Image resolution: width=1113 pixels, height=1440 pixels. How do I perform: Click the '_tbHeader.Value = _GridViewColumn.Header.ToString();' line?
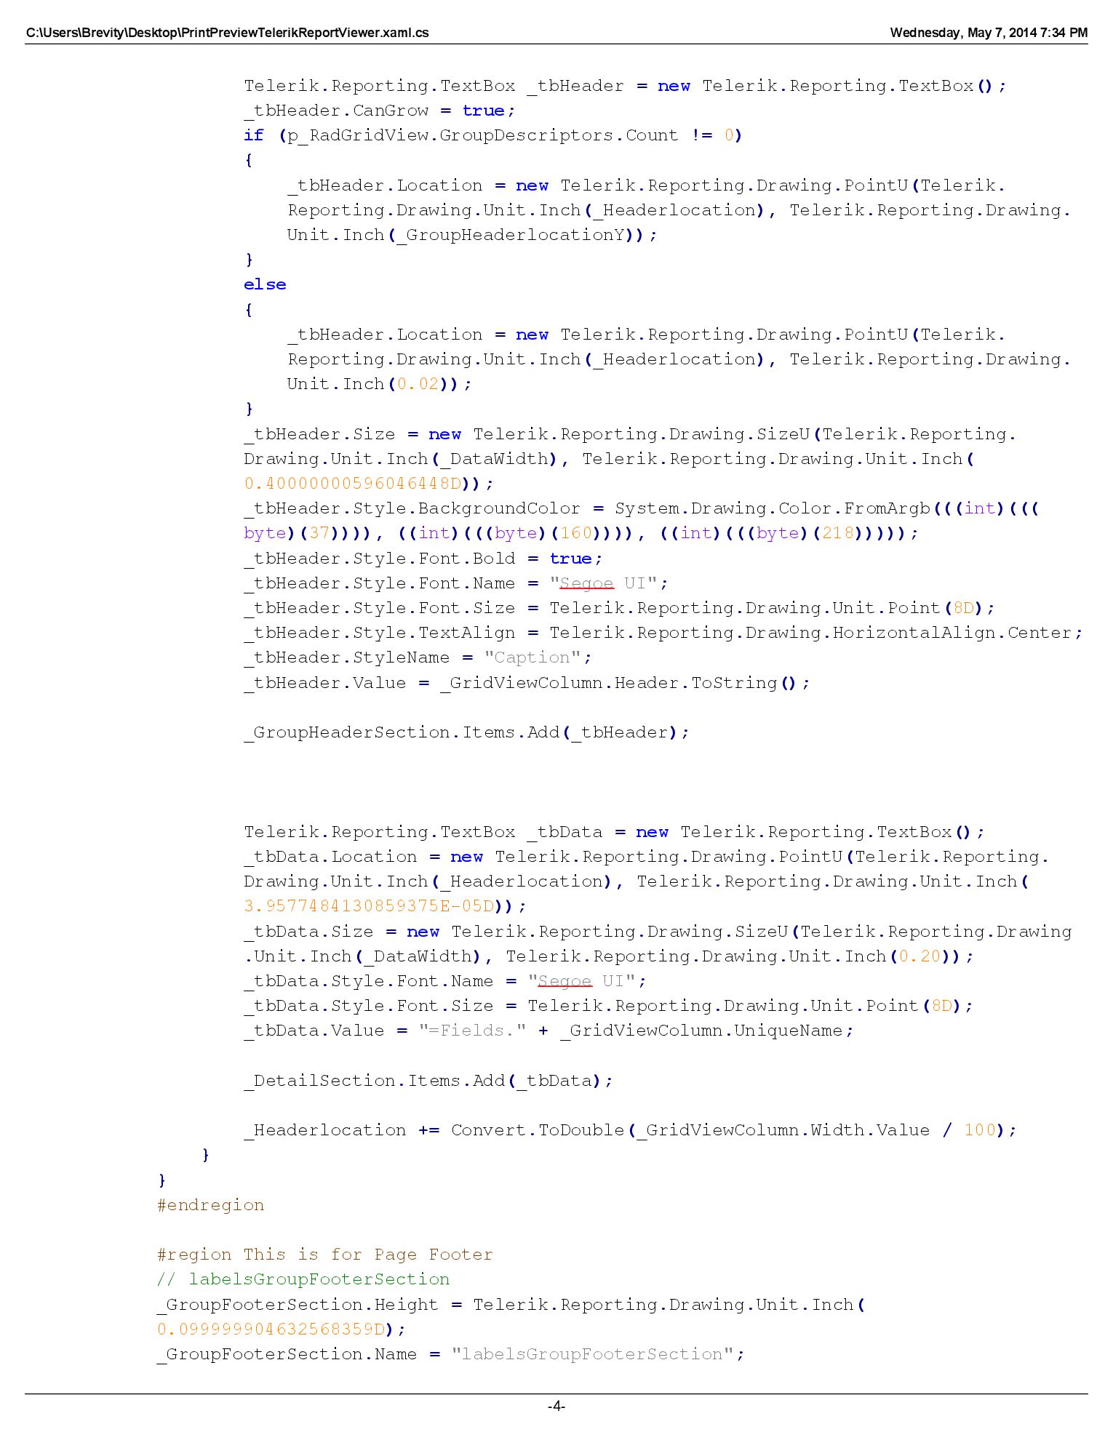pos(527,683)
